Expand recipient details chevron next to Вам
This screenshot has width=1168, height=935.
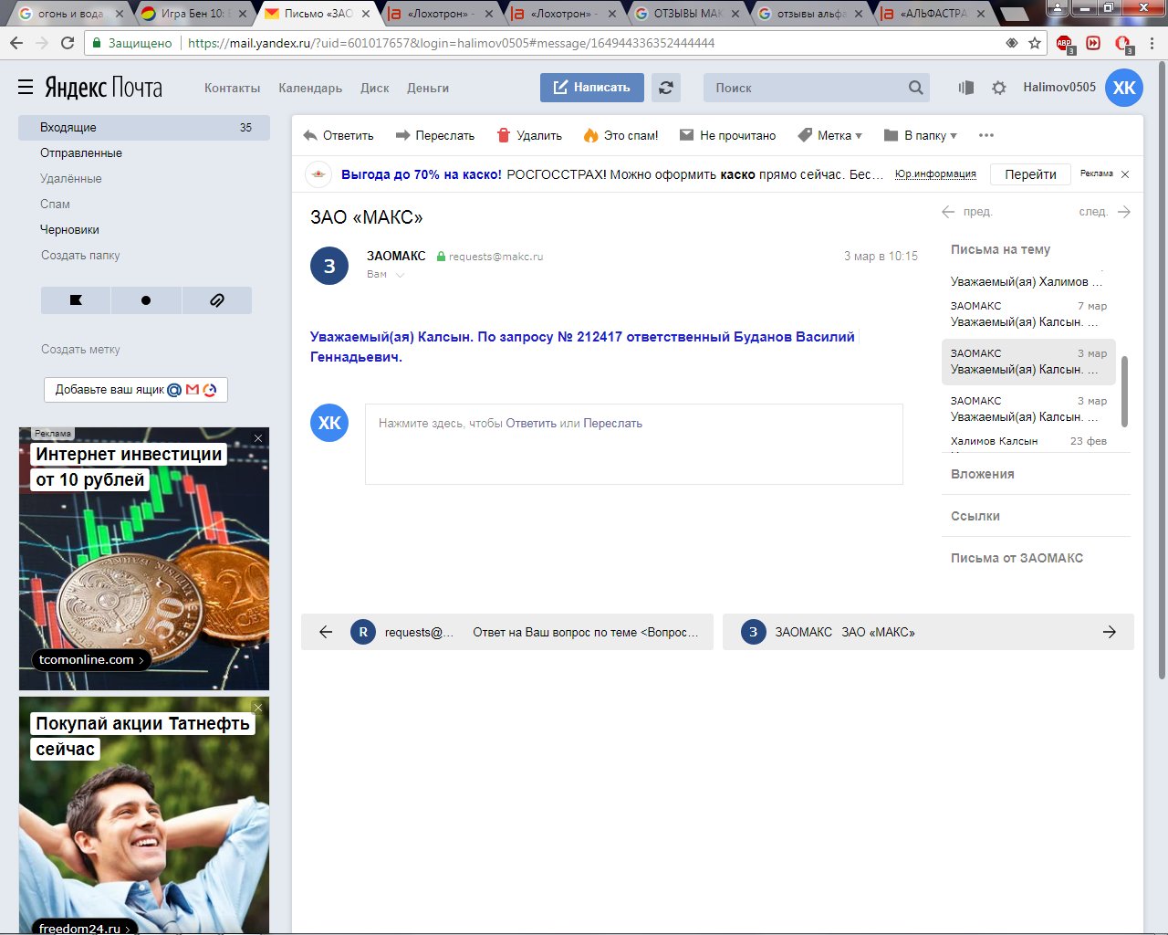[x=400, y=274]
